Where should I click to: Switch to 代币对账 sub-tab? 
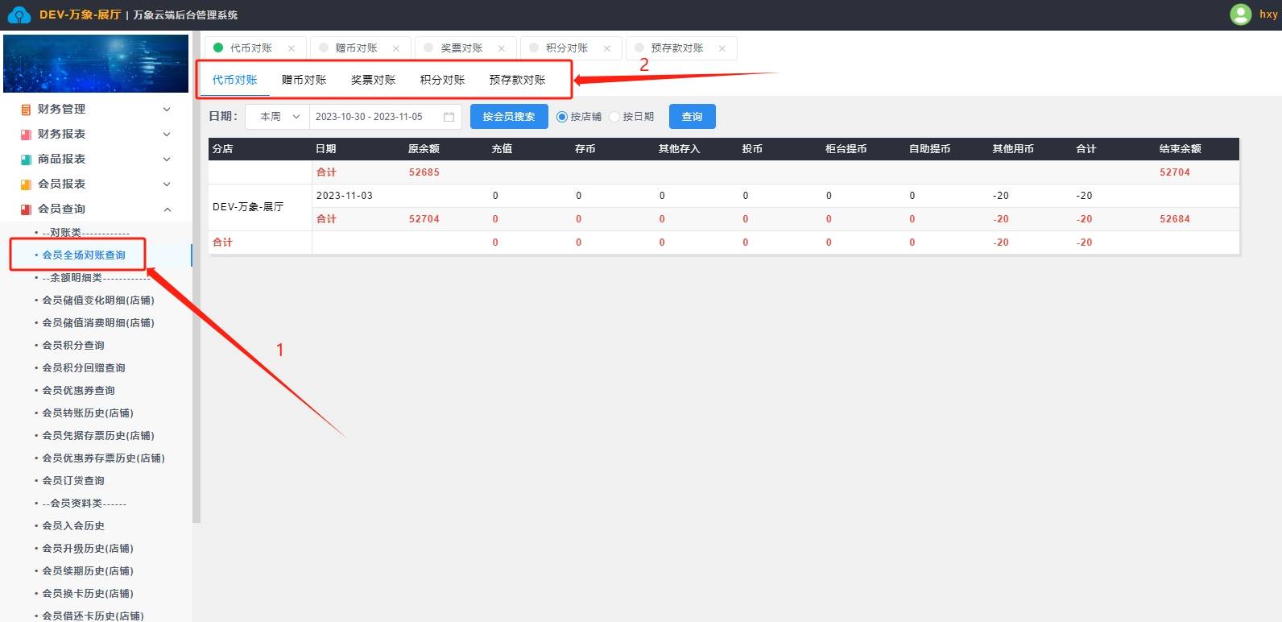click(x=234, y=80)
